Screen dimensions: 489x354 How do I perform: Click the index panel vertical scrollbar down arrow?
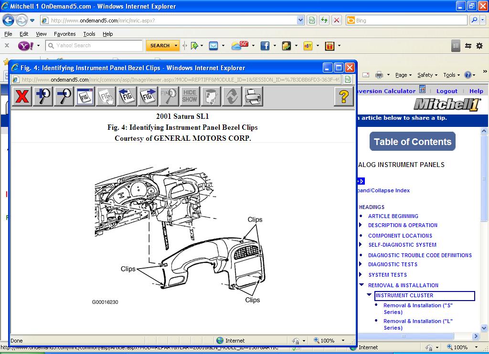[x=484, y=329]
